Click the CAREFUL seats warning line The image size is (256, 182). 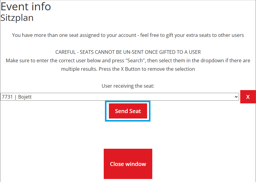coord(128,52)
